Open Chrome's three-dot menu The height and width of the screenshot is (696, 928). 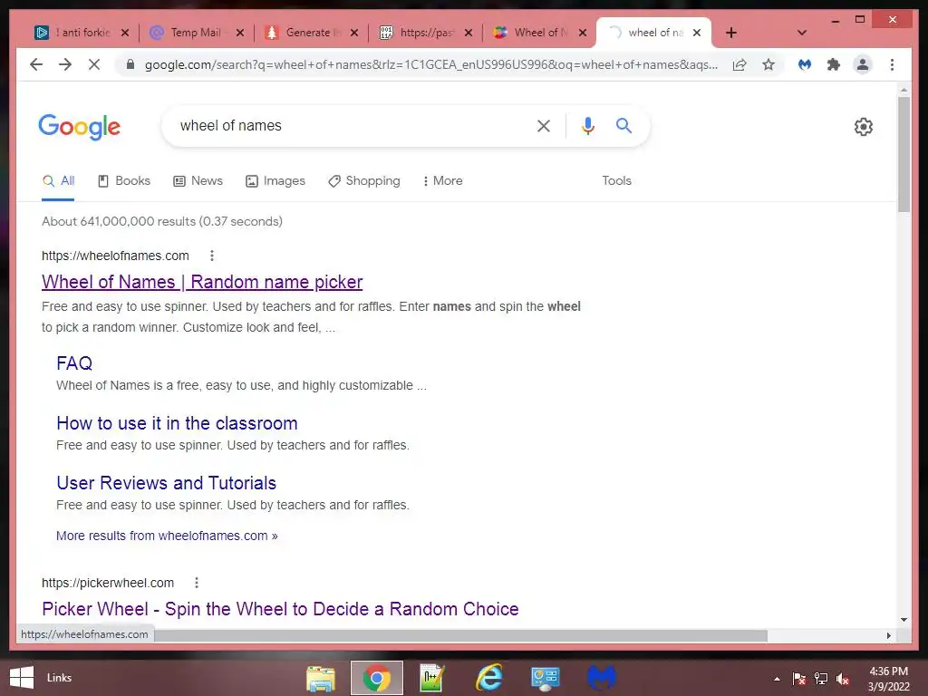click(x=892, y=64)
